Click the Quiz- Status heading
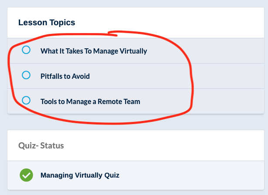Screen dimensions: 268x195 41,145
